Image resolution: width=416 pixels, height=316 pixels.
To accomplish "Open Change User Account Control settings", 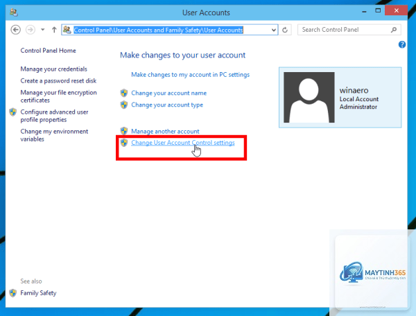I will coord(183,143).
